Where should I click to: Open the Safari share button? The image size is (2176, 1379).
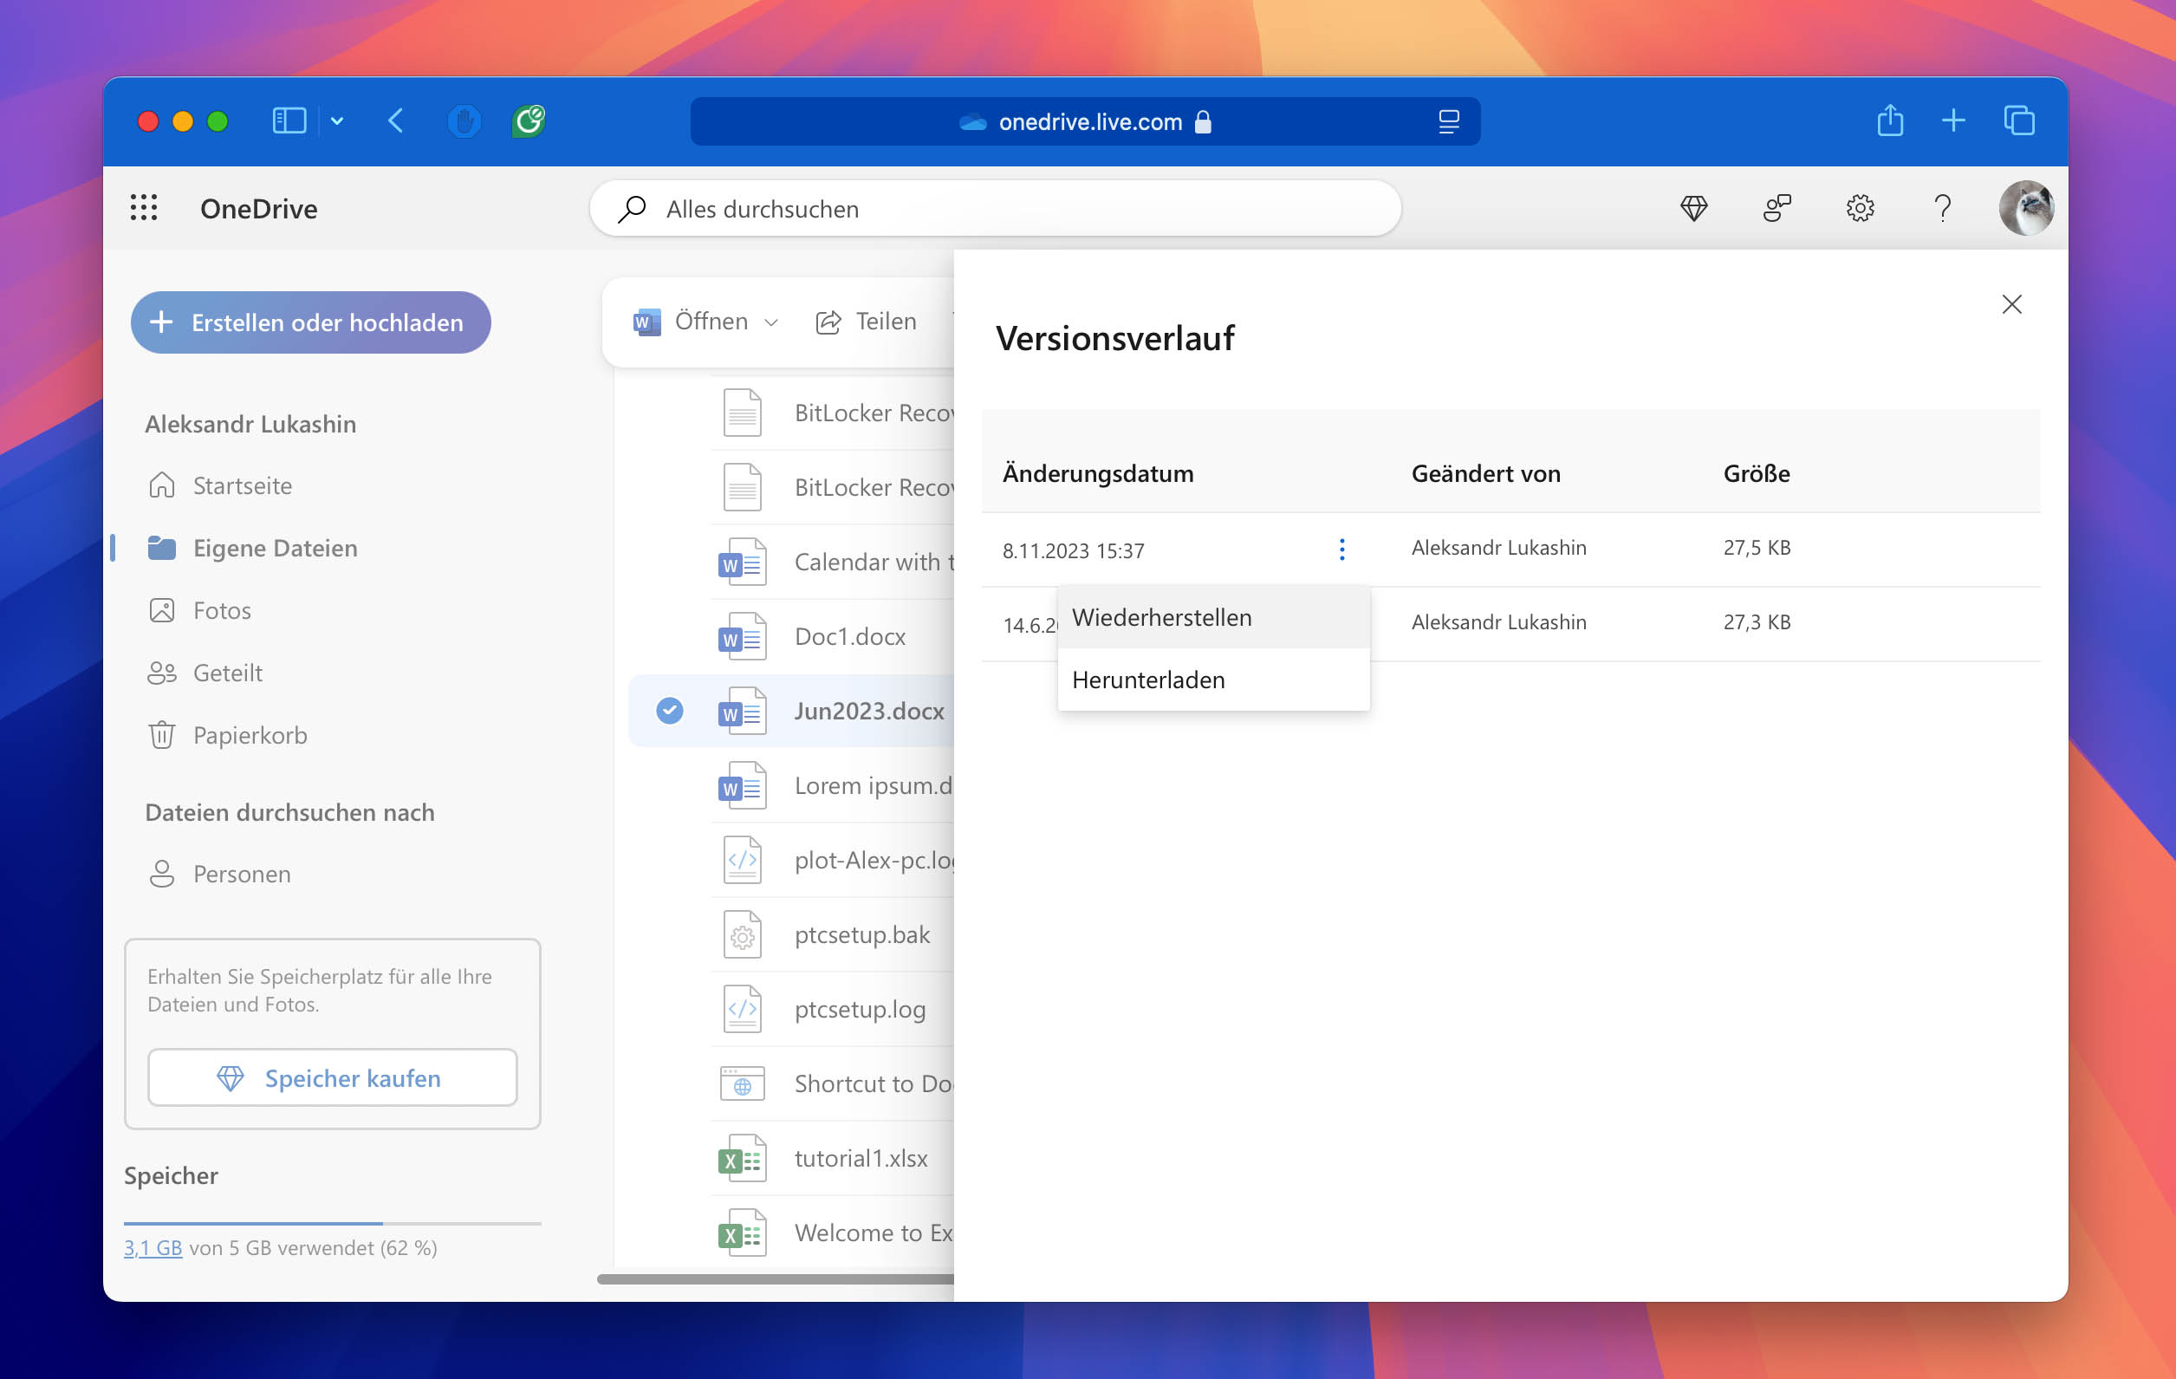(1889, 120)
